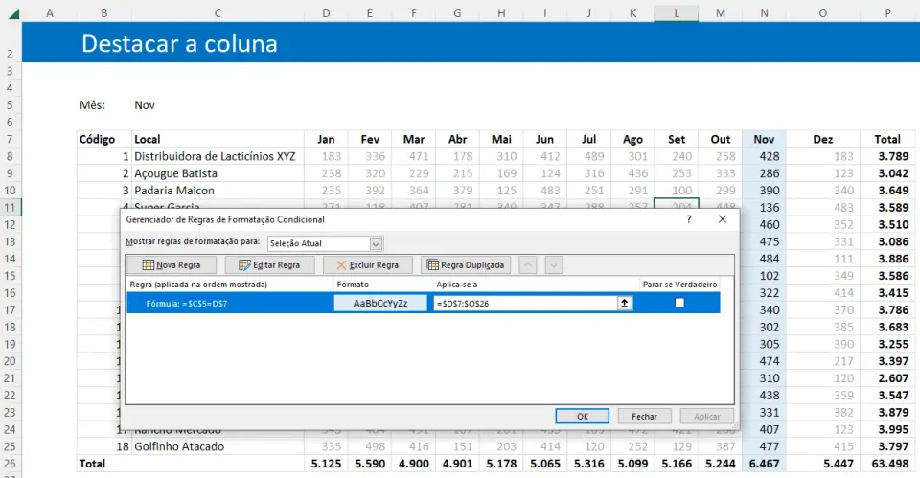Click the Fev total 5.590 cell
Viewport: 920px width, 478px height.
click(x=370, y=464)
